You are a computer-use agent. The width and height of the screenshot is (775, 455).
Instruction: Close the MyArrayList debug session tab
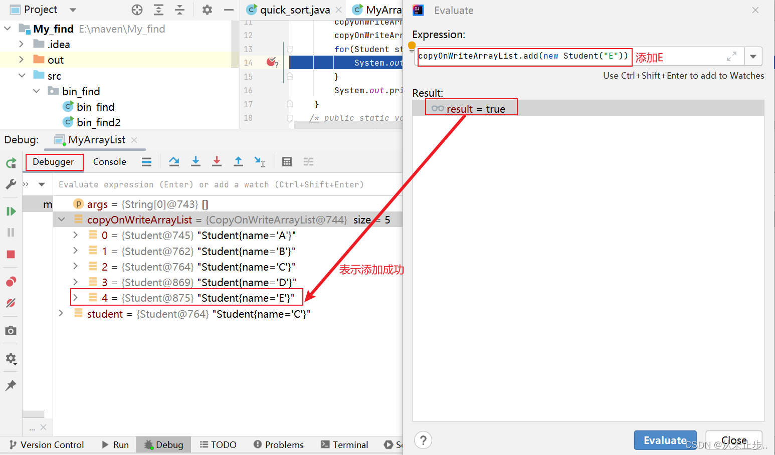(x=134, y=140)
